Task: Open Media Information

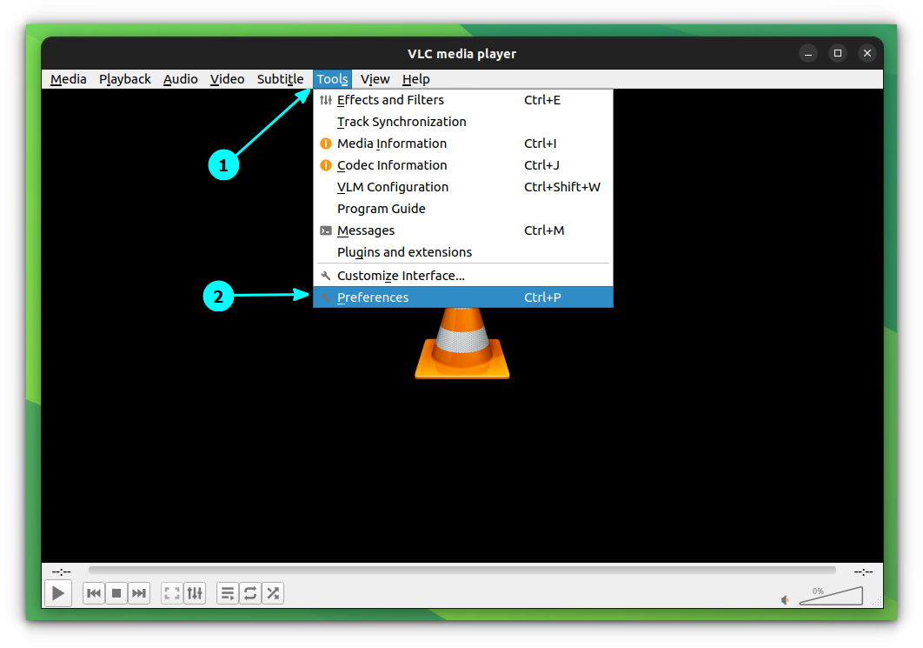Action: [x=391, y=144]
